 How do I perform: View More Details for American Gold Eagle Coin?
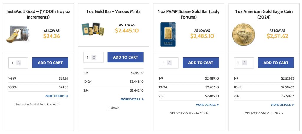pos(282,105)
